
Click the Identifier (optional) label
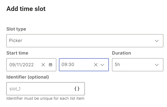[27, 77]
